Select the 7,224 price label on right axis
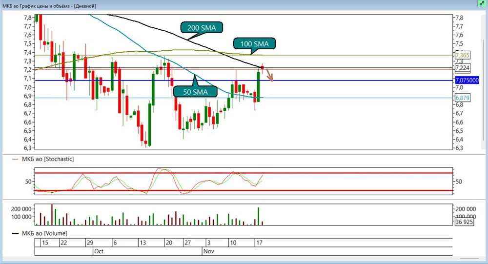 [x=463, y=68]
